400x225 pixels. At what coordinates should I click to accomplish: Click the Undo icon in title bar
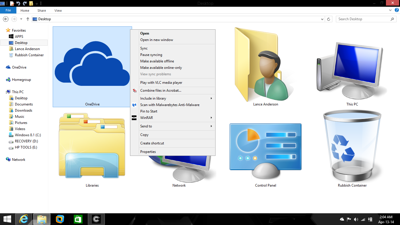click(x=18, y=4)
